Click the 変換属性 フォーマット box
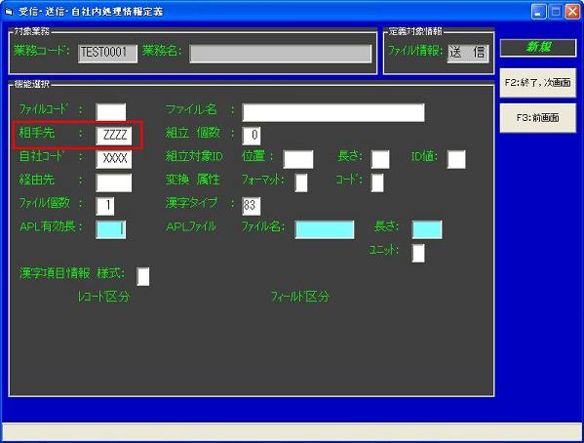The width and height of the screenshot is (584, 443). click(x=301, y=182)
